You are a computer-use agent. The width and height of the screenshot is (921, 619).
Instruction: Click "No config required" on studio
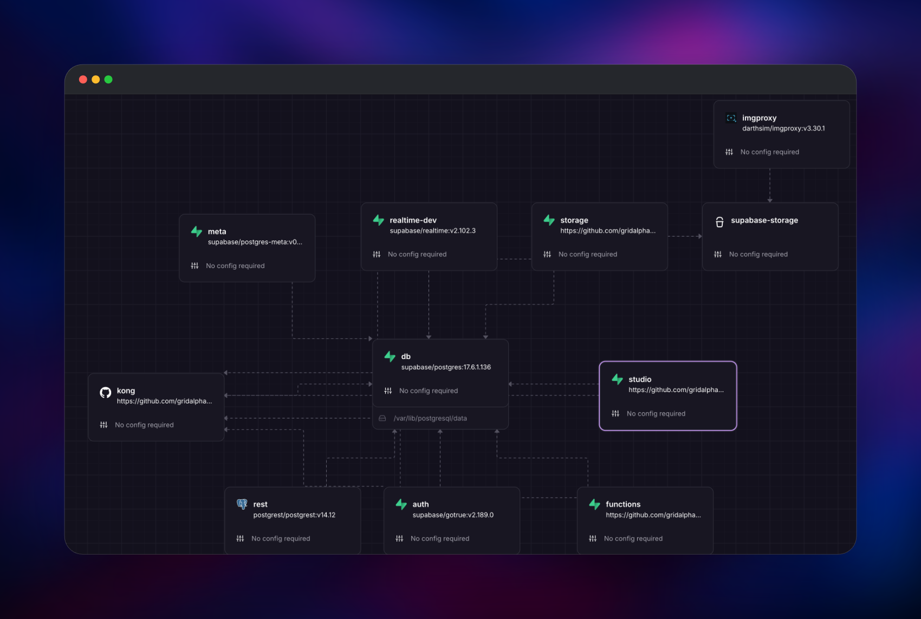pyautogui.click(x=656, y=414)
